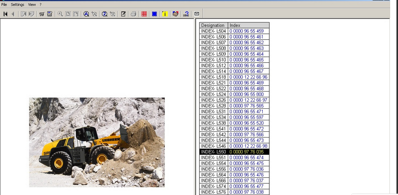The width and height of the screenshot is (398, 195).
Task: Click the blue square icon
Action: 155,14
